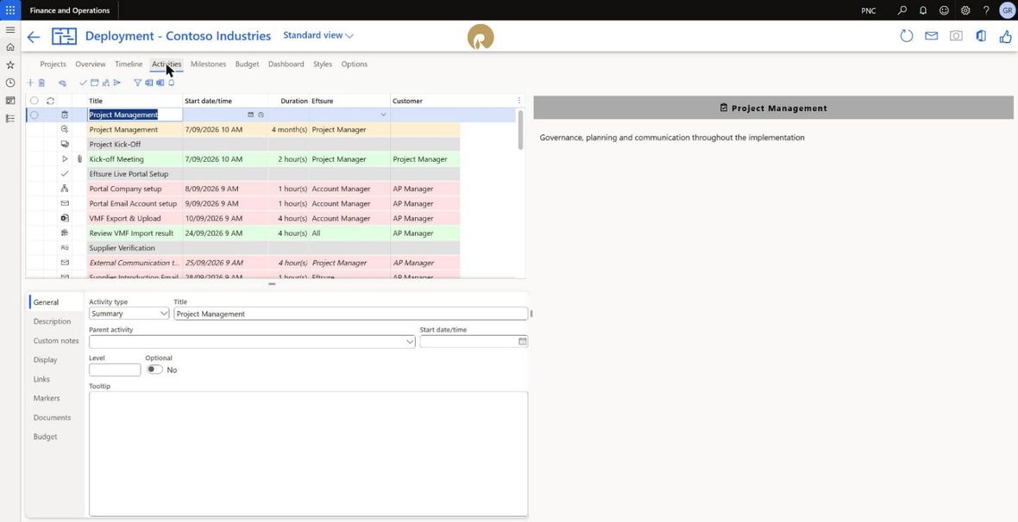Expand the Eftsure cell dropdown in selected row
This screenshot has height=522, width=1018.
point(383,115)
